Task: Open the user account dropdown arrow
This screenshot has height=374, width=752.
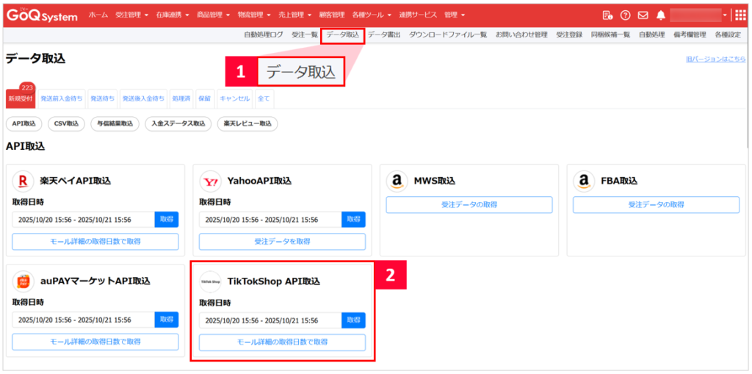Action: pos(724,15)
